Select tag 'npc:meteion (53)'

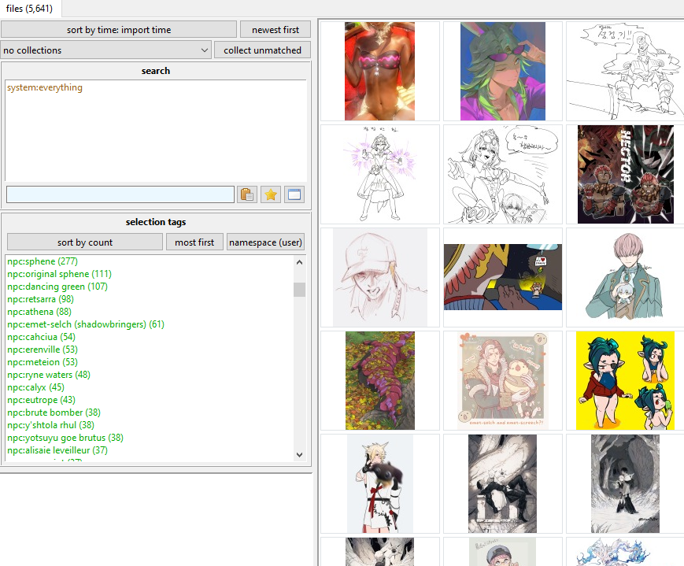point(43,362)
